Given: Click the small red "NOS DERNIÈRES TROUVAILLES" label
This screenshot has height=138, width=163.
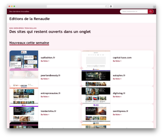Looking at the screenshot, I should [23, 28].
